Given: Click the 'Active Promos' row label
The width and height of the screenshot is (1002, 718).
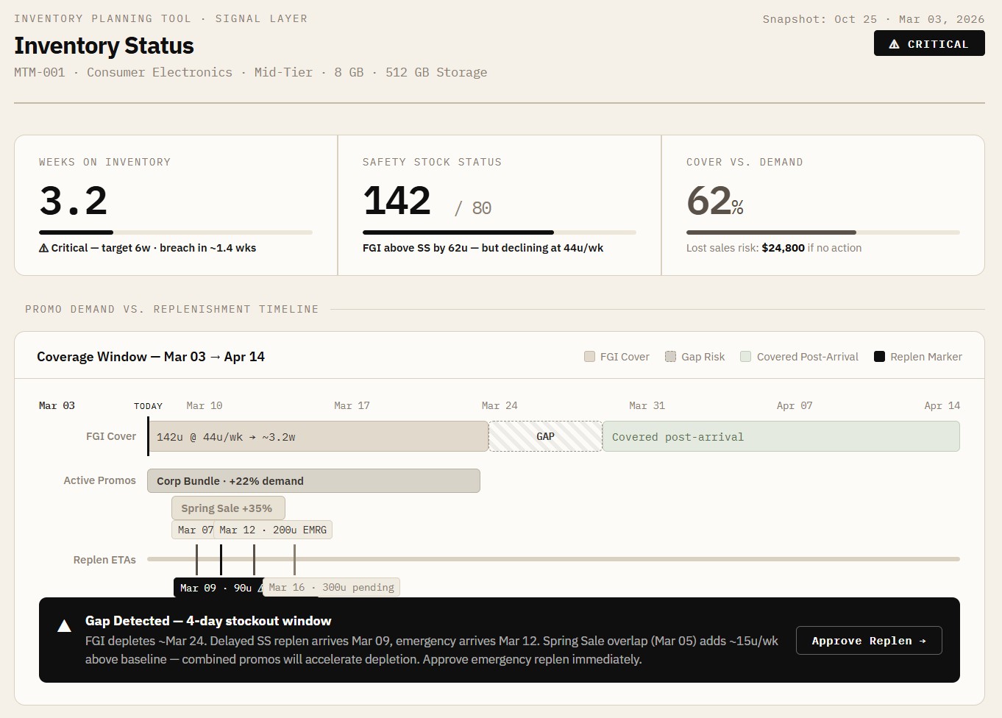Looking at the screenshot, I should 99,480.
